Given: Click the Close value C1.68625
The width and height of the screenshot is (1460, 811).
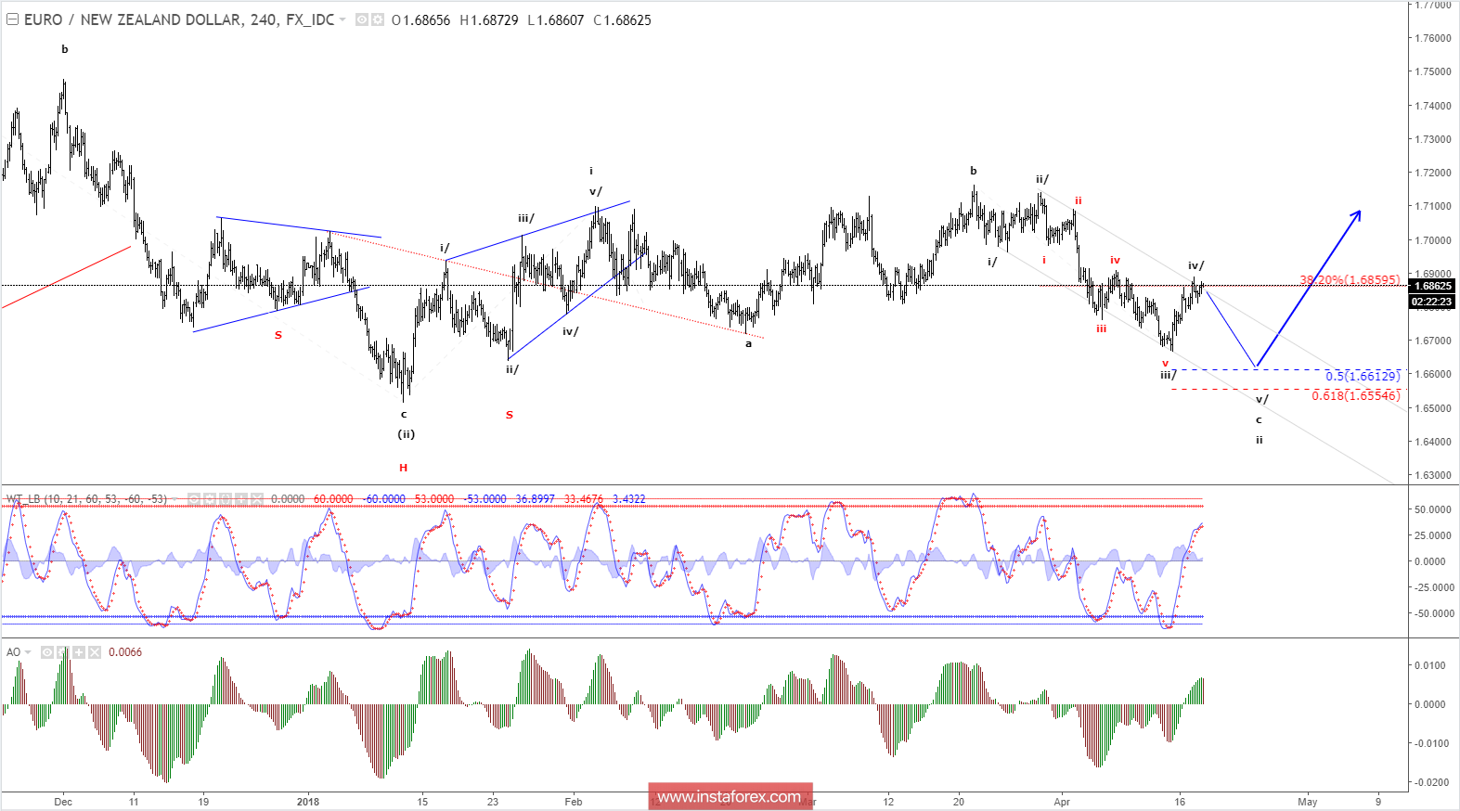Looking at the screenshot, I should click(623, 19).
